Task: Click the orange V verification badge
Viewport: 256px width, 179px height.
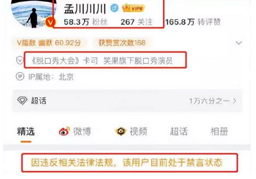Action: [50, 22]
